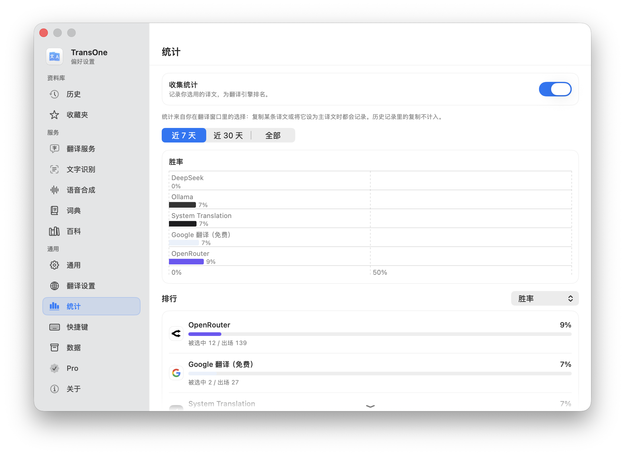Click the DeepSeek chart label
The image size is (625, 456).
click(187, 178)
